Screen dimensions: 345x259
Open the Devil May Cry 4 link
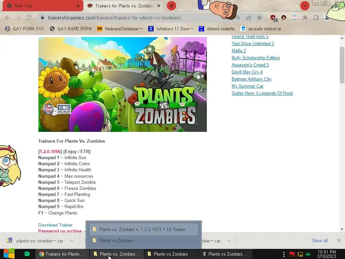[x=247, y=72]
